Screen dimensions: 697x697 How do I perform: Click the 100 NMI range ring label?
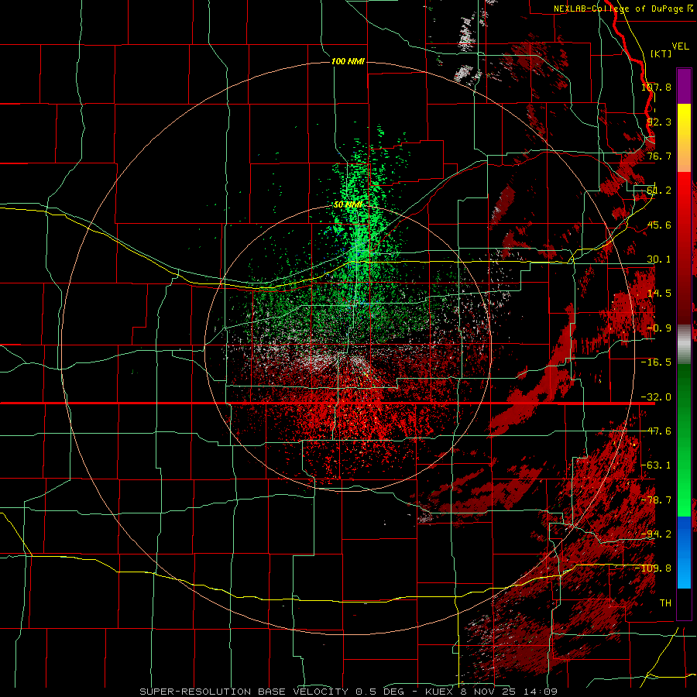coord(348,61)
